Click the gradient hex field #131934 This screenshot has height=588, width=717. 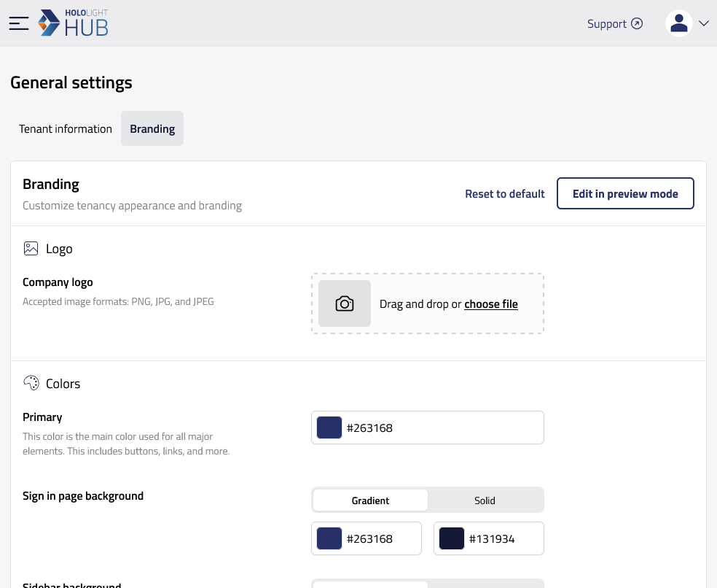point(489,538)
